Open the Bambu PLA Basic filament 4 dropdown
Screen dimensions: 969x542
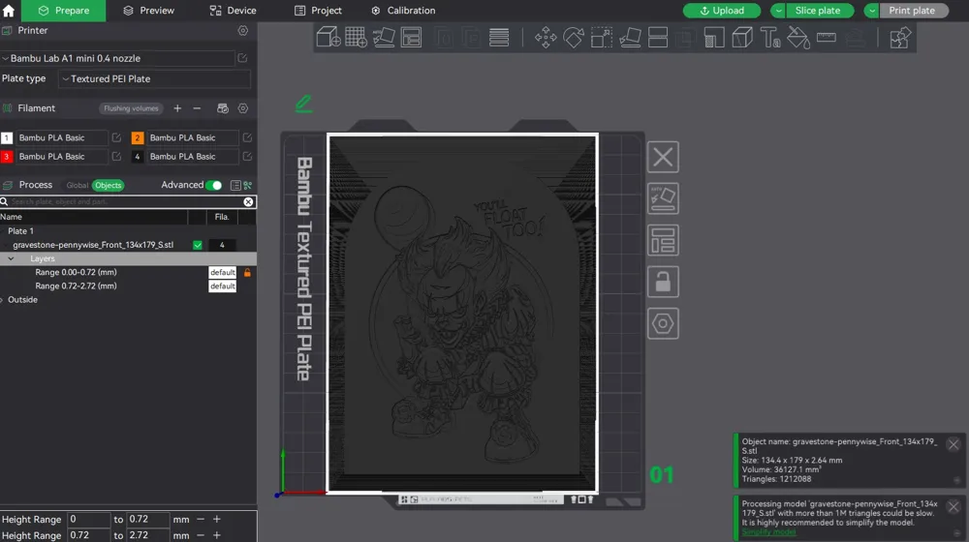[x=192, y=156]
